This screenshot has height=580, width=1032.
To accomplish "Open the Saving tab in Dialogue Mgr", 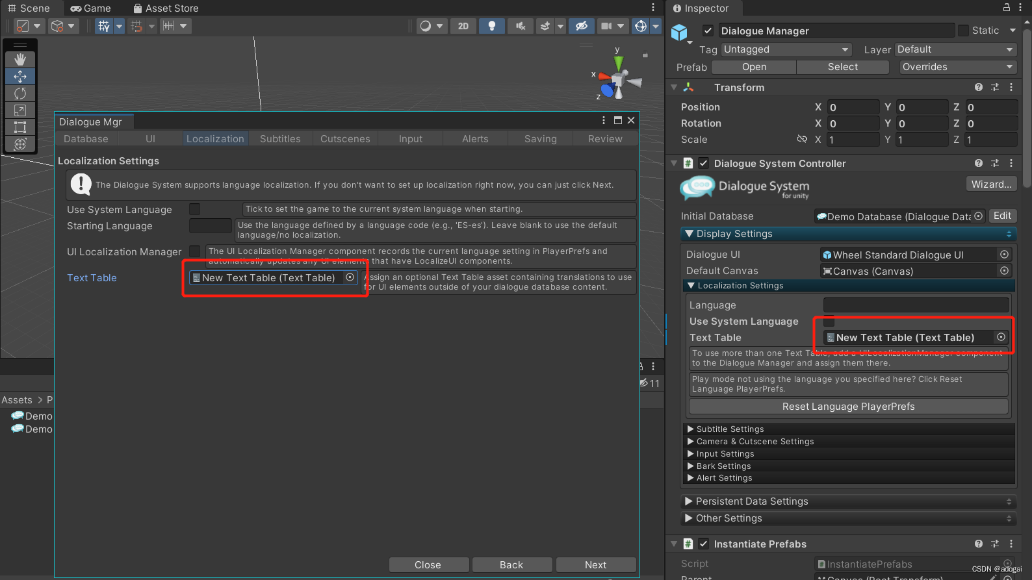I will tap(541, 139).
